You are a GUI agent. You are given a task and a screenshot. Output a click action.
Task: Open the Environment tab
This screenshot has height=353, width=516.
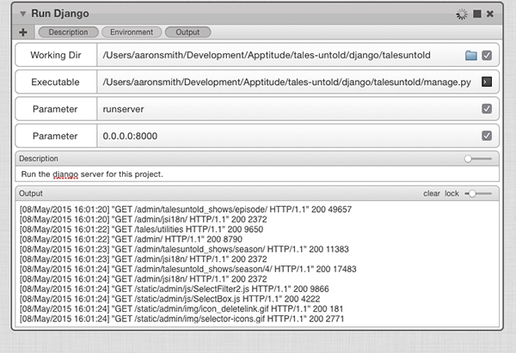(x=132, y=33)
